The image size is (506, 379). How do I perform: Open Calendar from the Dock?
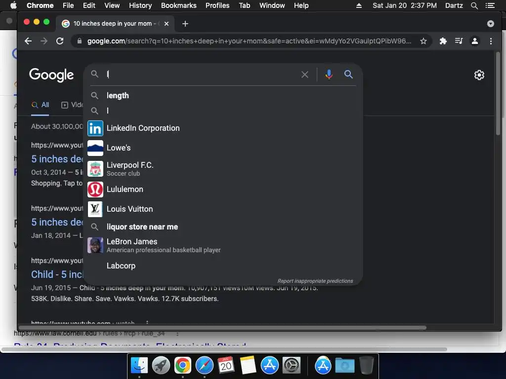click(x=226, y=366)
